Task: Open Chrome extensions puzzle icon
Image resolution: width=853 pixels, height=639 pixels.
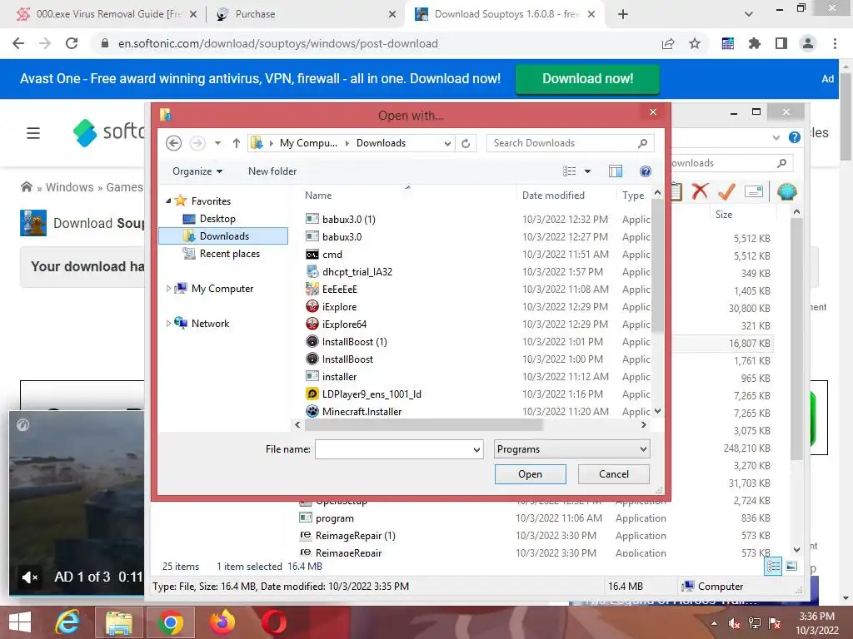Action: pyautogui.click(x=755, y=43)
